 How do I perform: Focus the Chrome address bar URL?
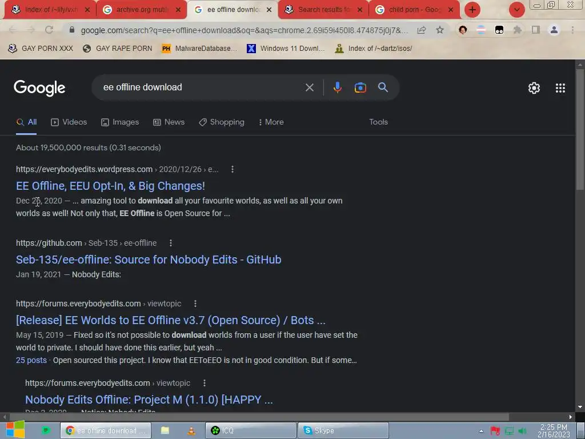[245, 30]
